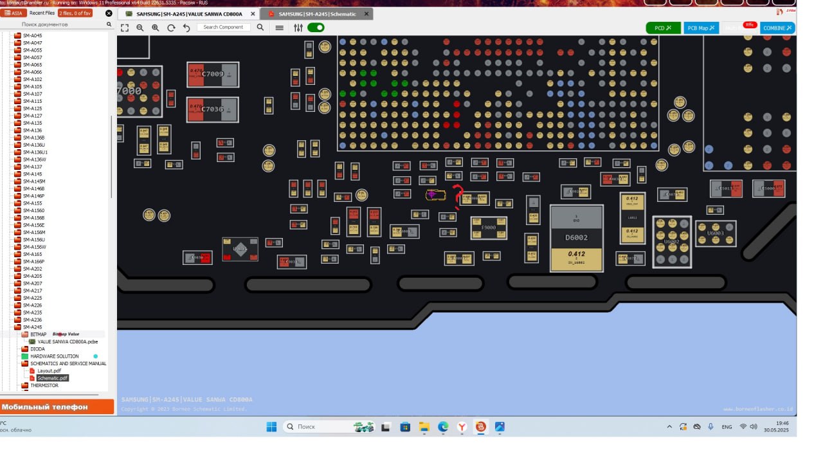Select component C7009 on the board
This screenshot has width=823, height=463.
tap(213, 75)
